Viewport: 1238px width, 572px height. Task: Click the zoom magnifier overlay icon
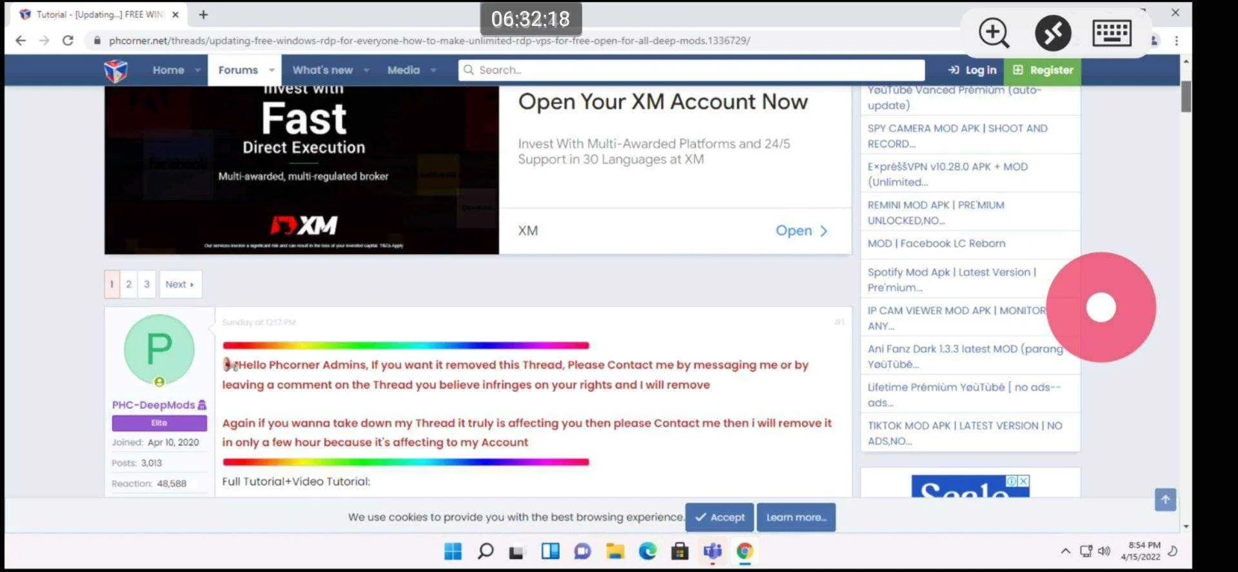tap(994, 33)
